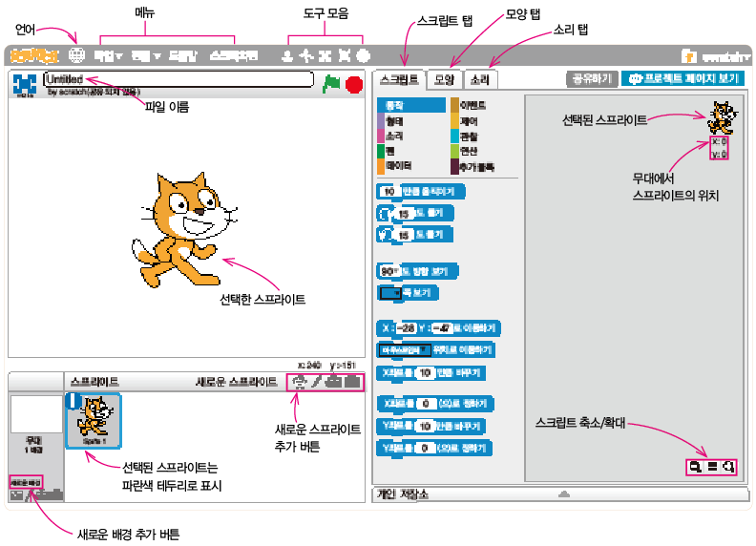Open the blue info button on the Sprite1 thumbnail
Image resolution: width=756 pixels, height=546 pixels.
73,401
